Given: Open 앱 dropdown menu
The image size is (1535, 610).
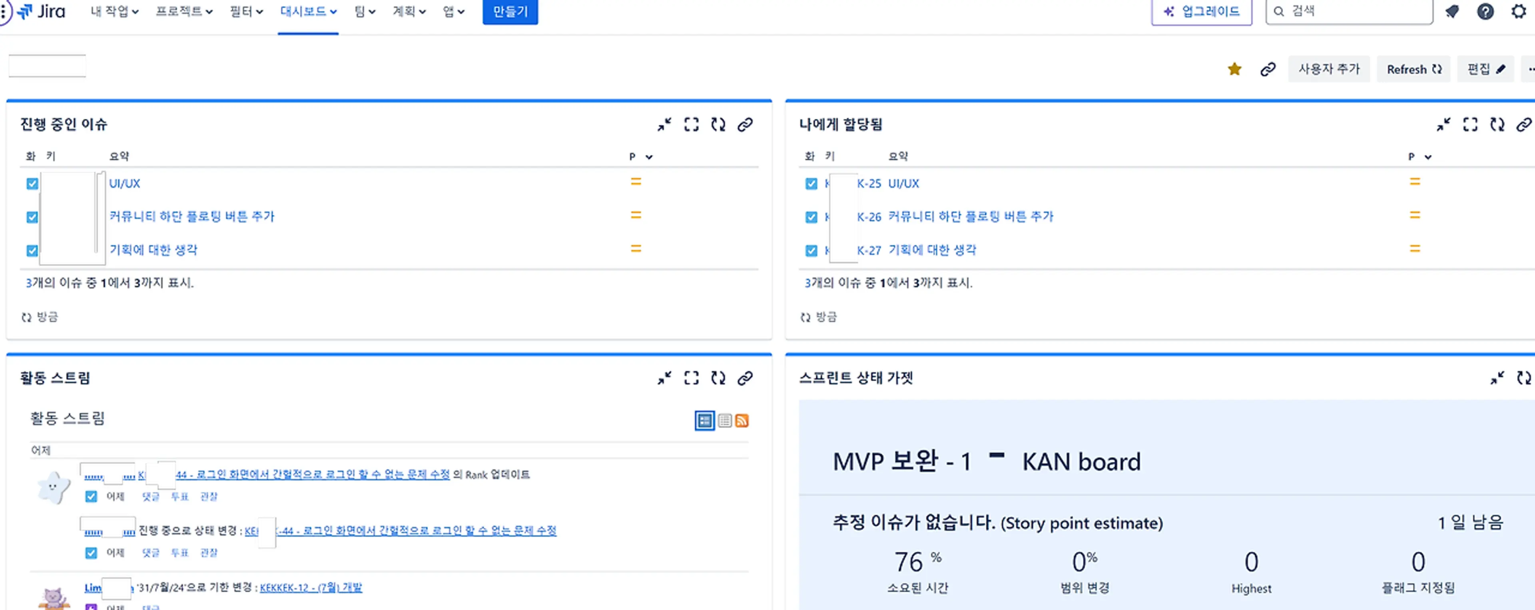Looking at the screenshot, I should click(x=453, y=11).
